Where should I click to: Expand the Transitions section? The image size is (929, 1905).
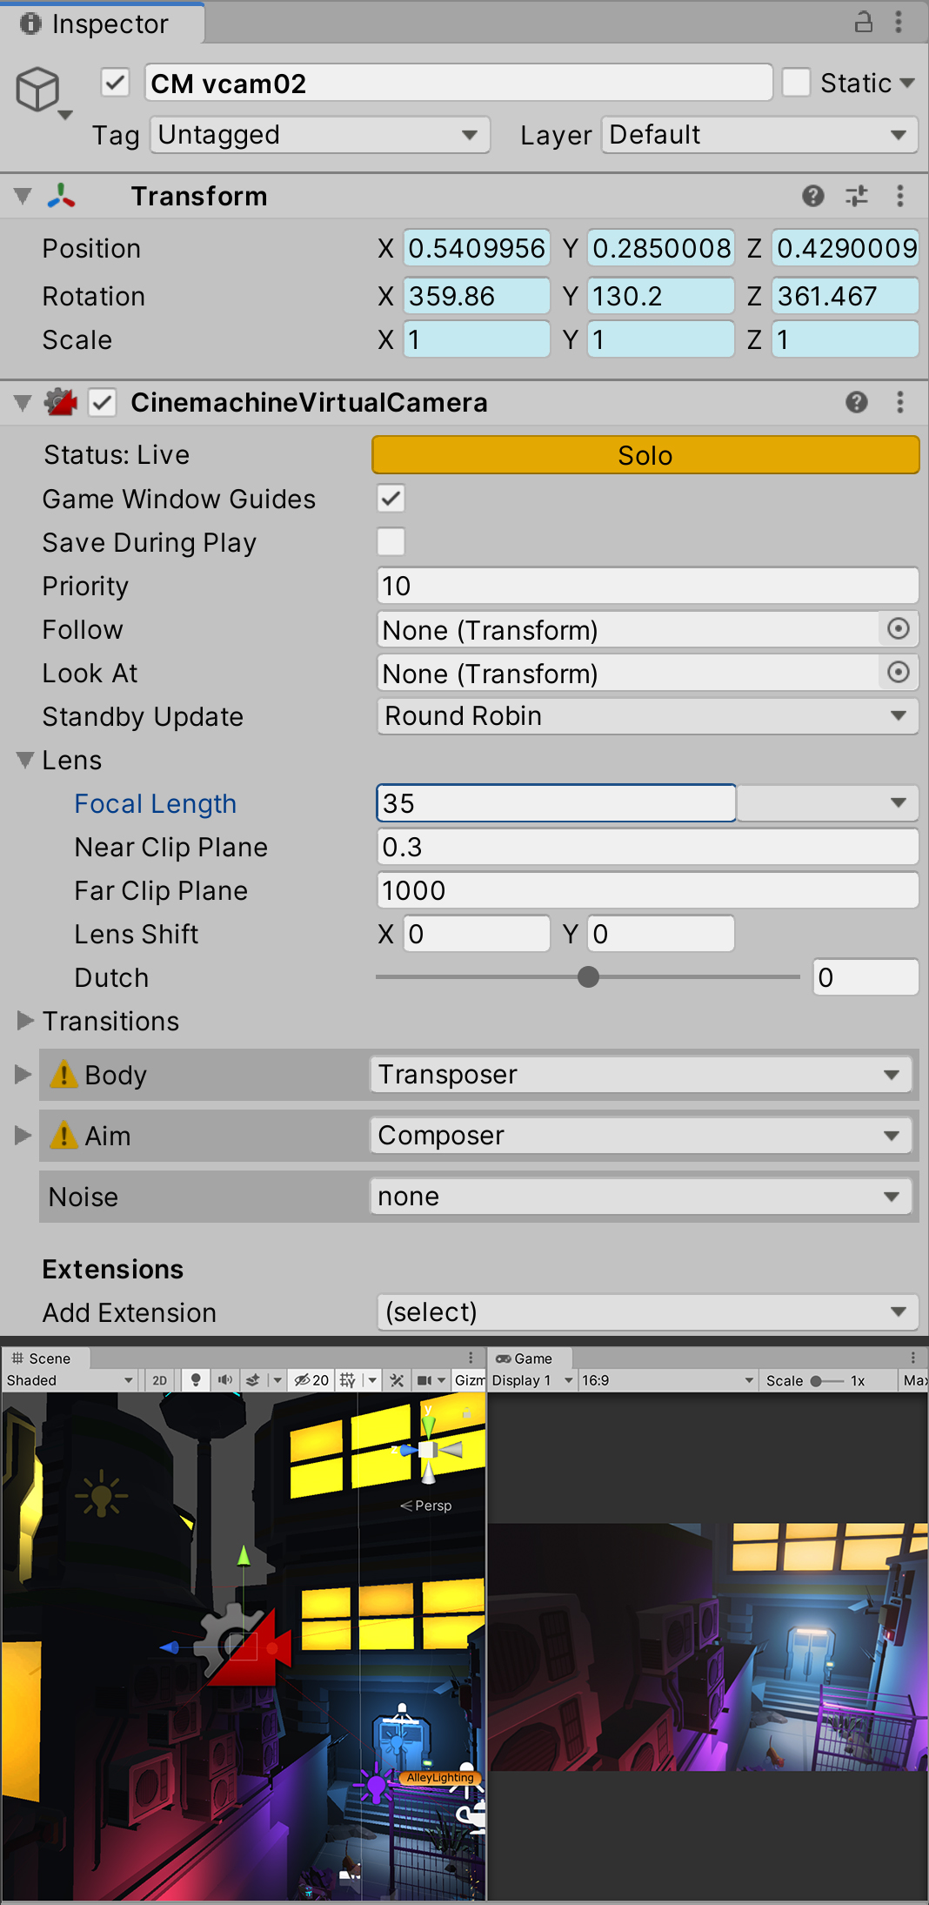pos(24,1021)
